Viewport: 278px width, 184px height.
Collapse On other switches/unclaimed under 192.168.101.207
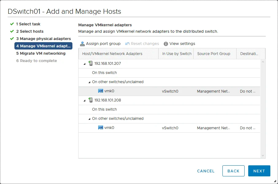(89, 82)
